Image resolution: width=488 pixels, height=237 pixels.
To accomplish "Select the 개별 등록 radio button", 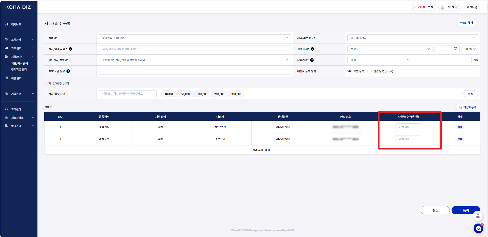I will pyautogui.click(x=350, y=71).
